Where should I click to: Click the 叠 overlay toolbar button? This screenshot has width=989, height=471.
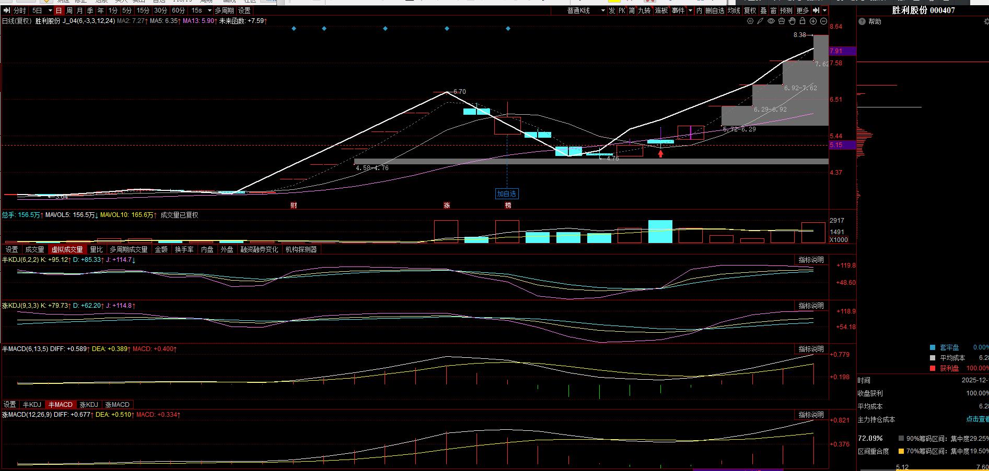(x=763, y=10)
